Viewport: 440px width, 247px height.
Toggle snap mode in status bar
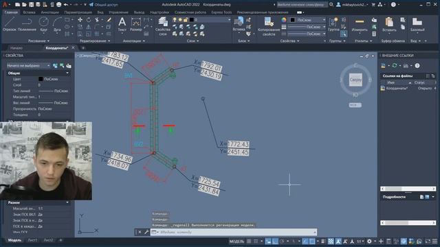tap(256, 241)
